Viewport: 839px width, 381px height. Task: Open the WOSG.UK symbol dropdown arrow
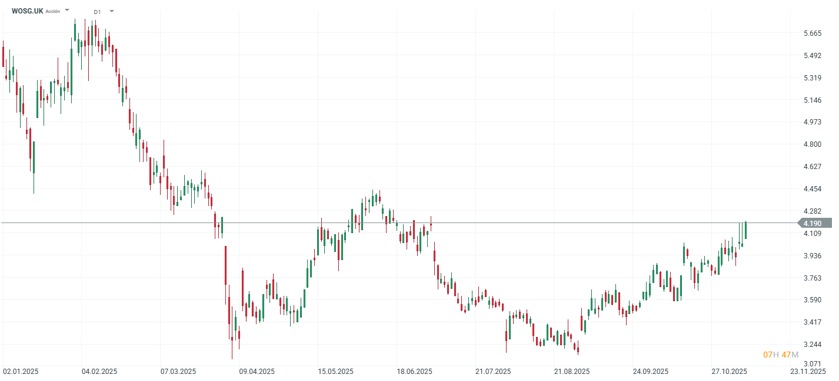click(67, 10)
